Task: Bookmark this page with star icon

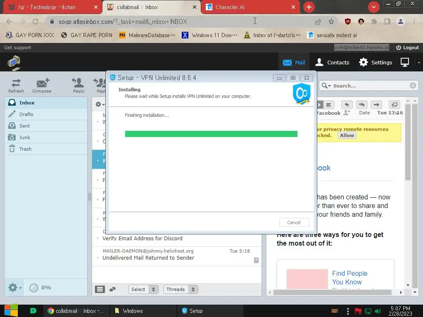Action: click(331, 21)
